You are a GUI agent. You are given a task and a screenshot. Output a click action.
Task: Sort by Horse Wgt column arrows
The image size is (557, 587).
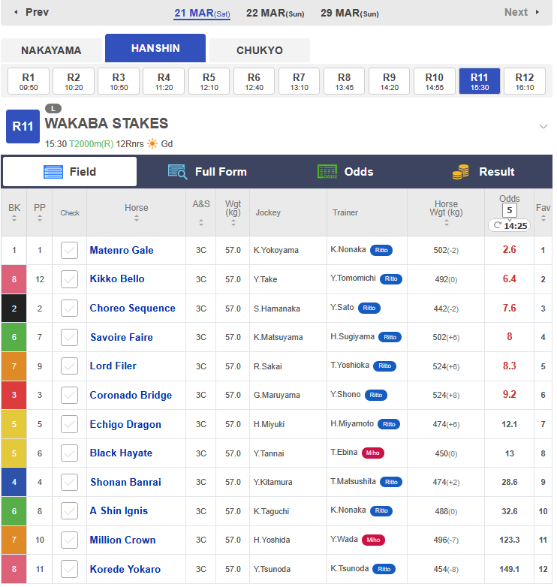[446, 223]
